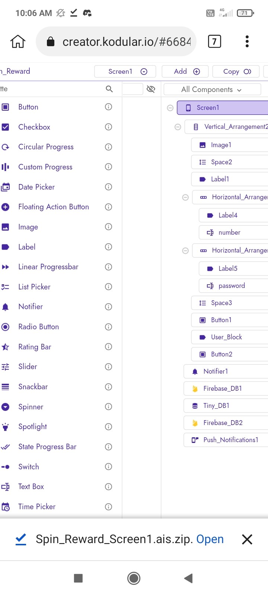Open info for the Button component
The width and height of the screenshot is (268, 596).
108,107
